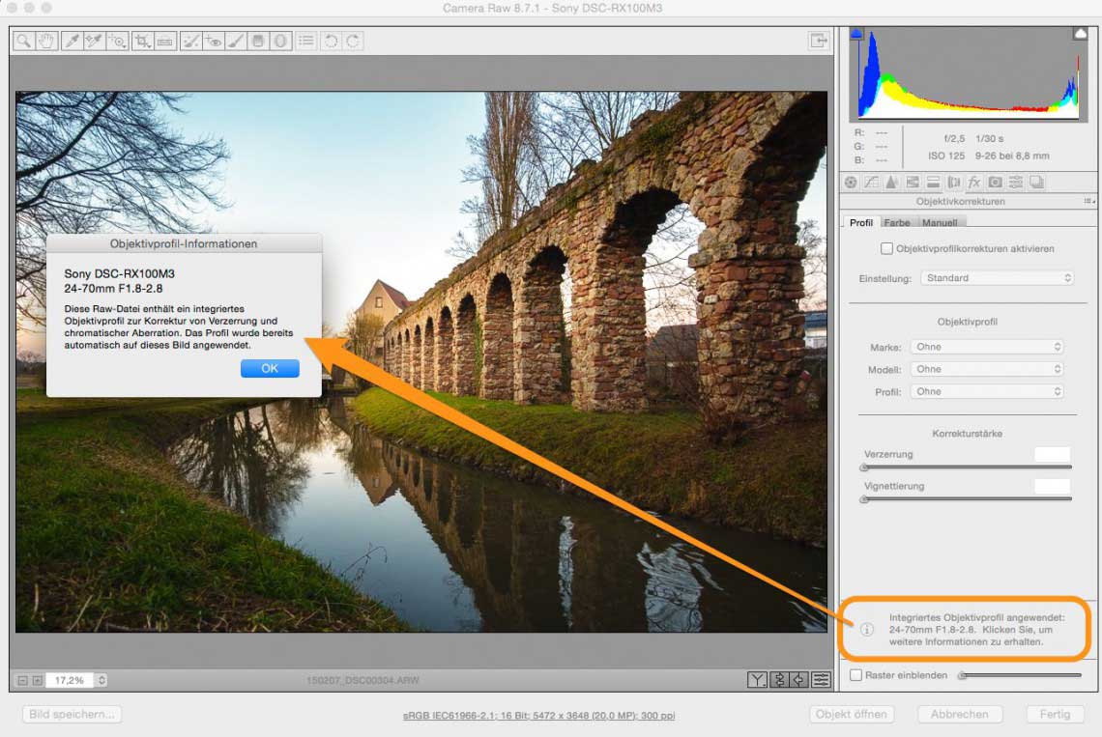This screenshot has width=1102, height=737.
Task: Choose the Red Eye Removal tool
Action: (x=213, y=41)
